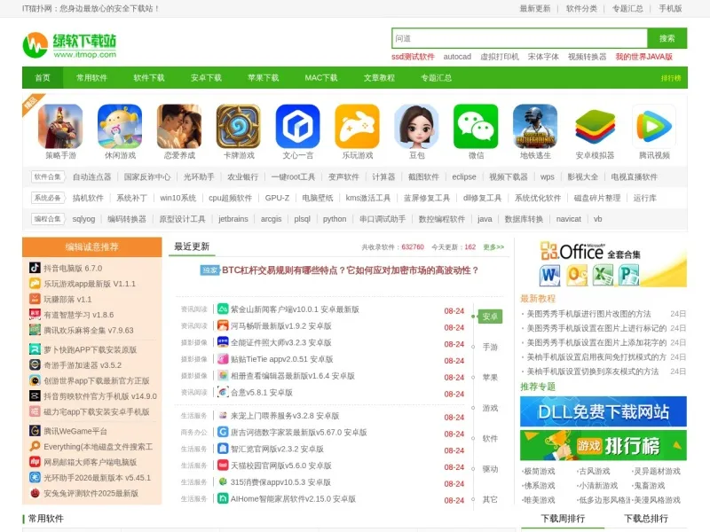Click the 自动连点器 link
Viewport: 710px width, 532px height.
(x=92, y=176)
